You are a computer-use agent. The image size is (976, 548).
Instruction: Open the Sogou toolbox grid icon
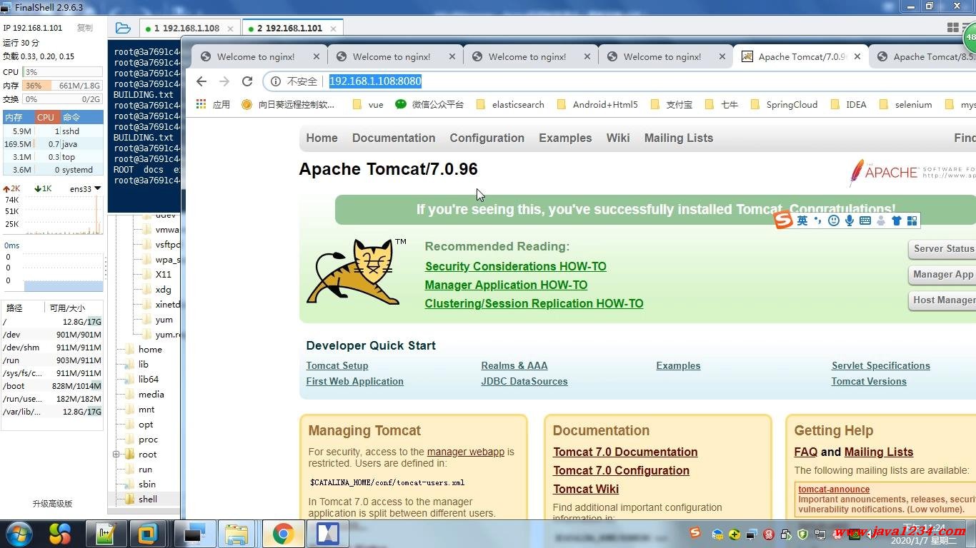pyautogui.click(x=912, y=220)
